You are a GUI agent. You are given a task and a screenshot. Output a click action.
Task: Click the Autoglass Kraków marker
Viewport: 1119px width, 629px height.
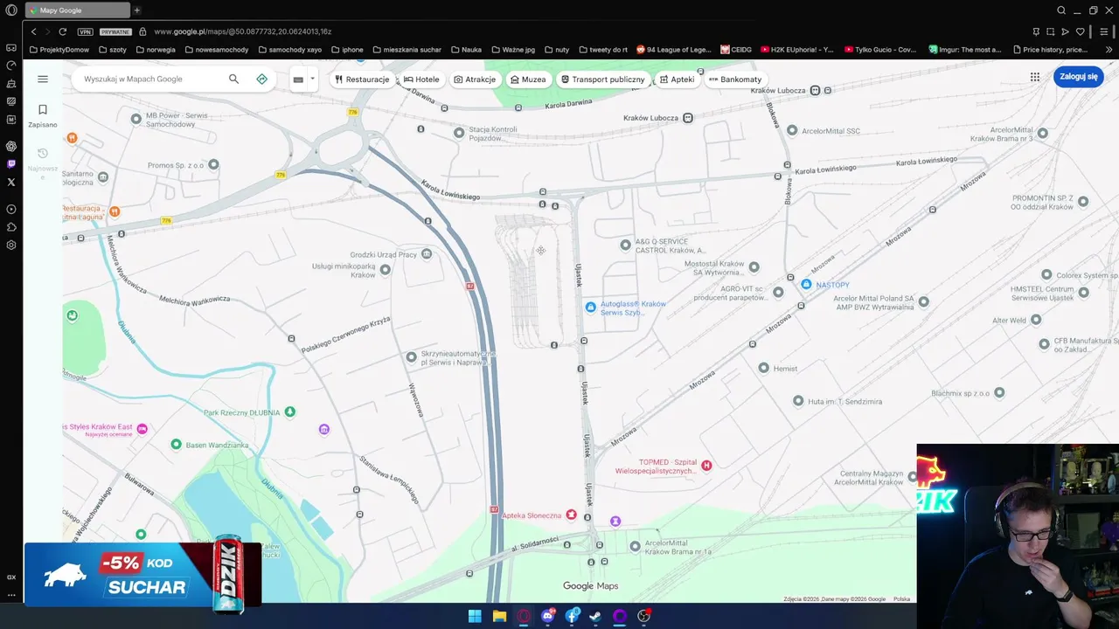[591, 307]
